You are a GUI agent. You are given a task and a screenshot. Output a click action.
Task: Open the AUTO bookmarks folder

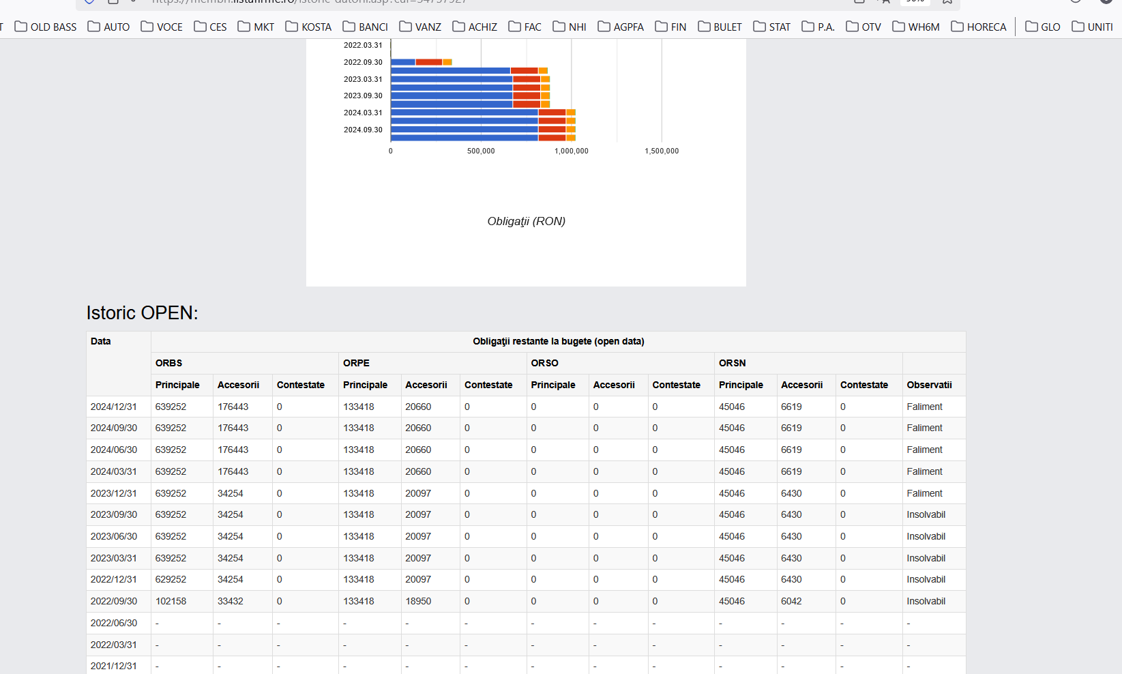point(108,27)
